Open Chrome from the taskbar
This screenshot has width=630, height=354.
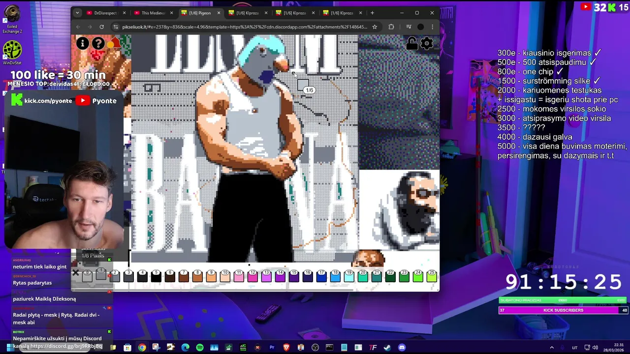point(142,348)
